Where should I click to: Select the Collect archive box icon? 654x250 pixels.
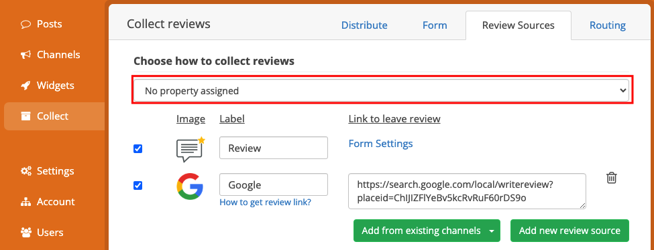[26, 116]
